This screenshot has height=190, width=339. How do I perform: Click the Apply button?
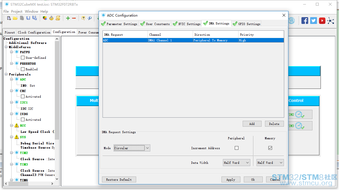click(231, 179)
